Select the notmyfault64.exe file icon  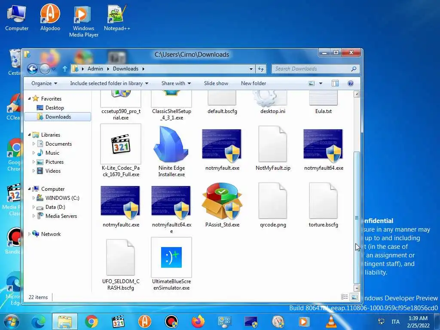(x=323, y=146)
